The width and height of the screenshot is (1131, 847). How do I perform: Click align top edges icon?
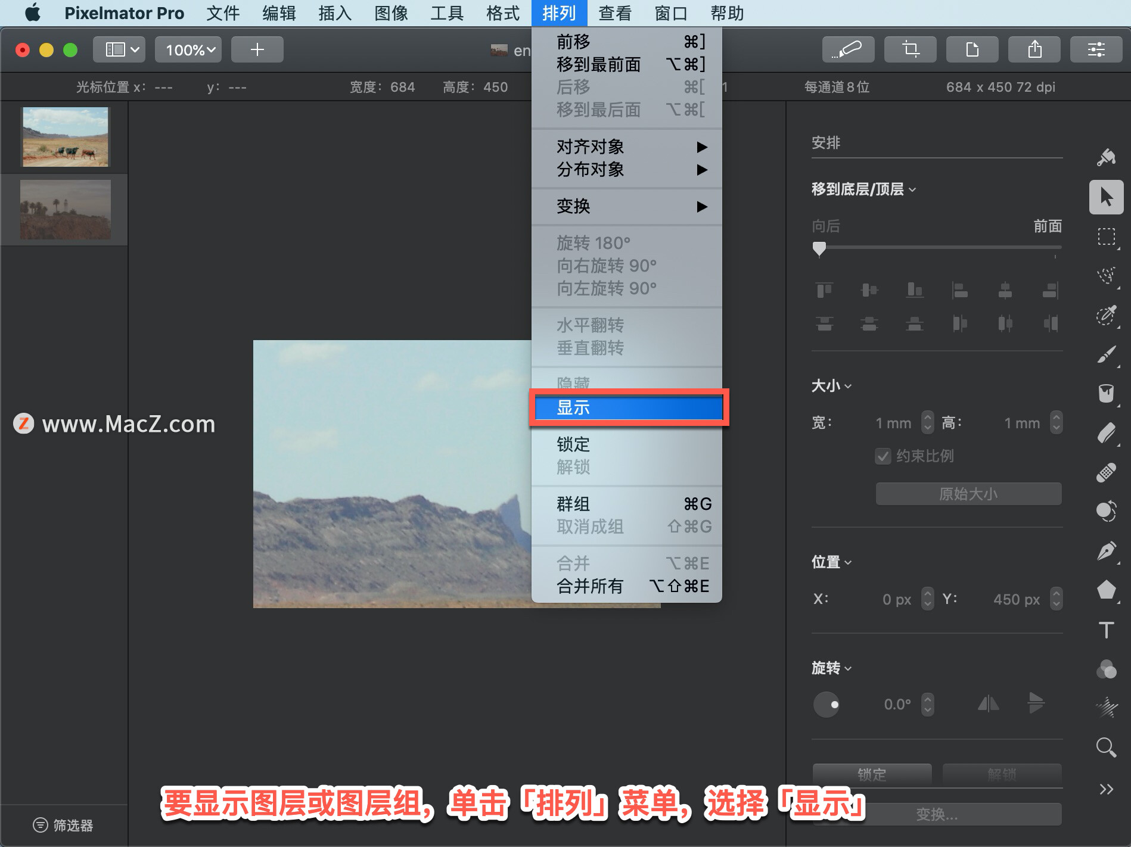pyautogui.click(x=824, y=290)
